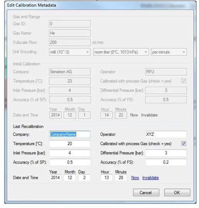Click Initial Calibration Temperature field showing 23

(x=70, y=81)
